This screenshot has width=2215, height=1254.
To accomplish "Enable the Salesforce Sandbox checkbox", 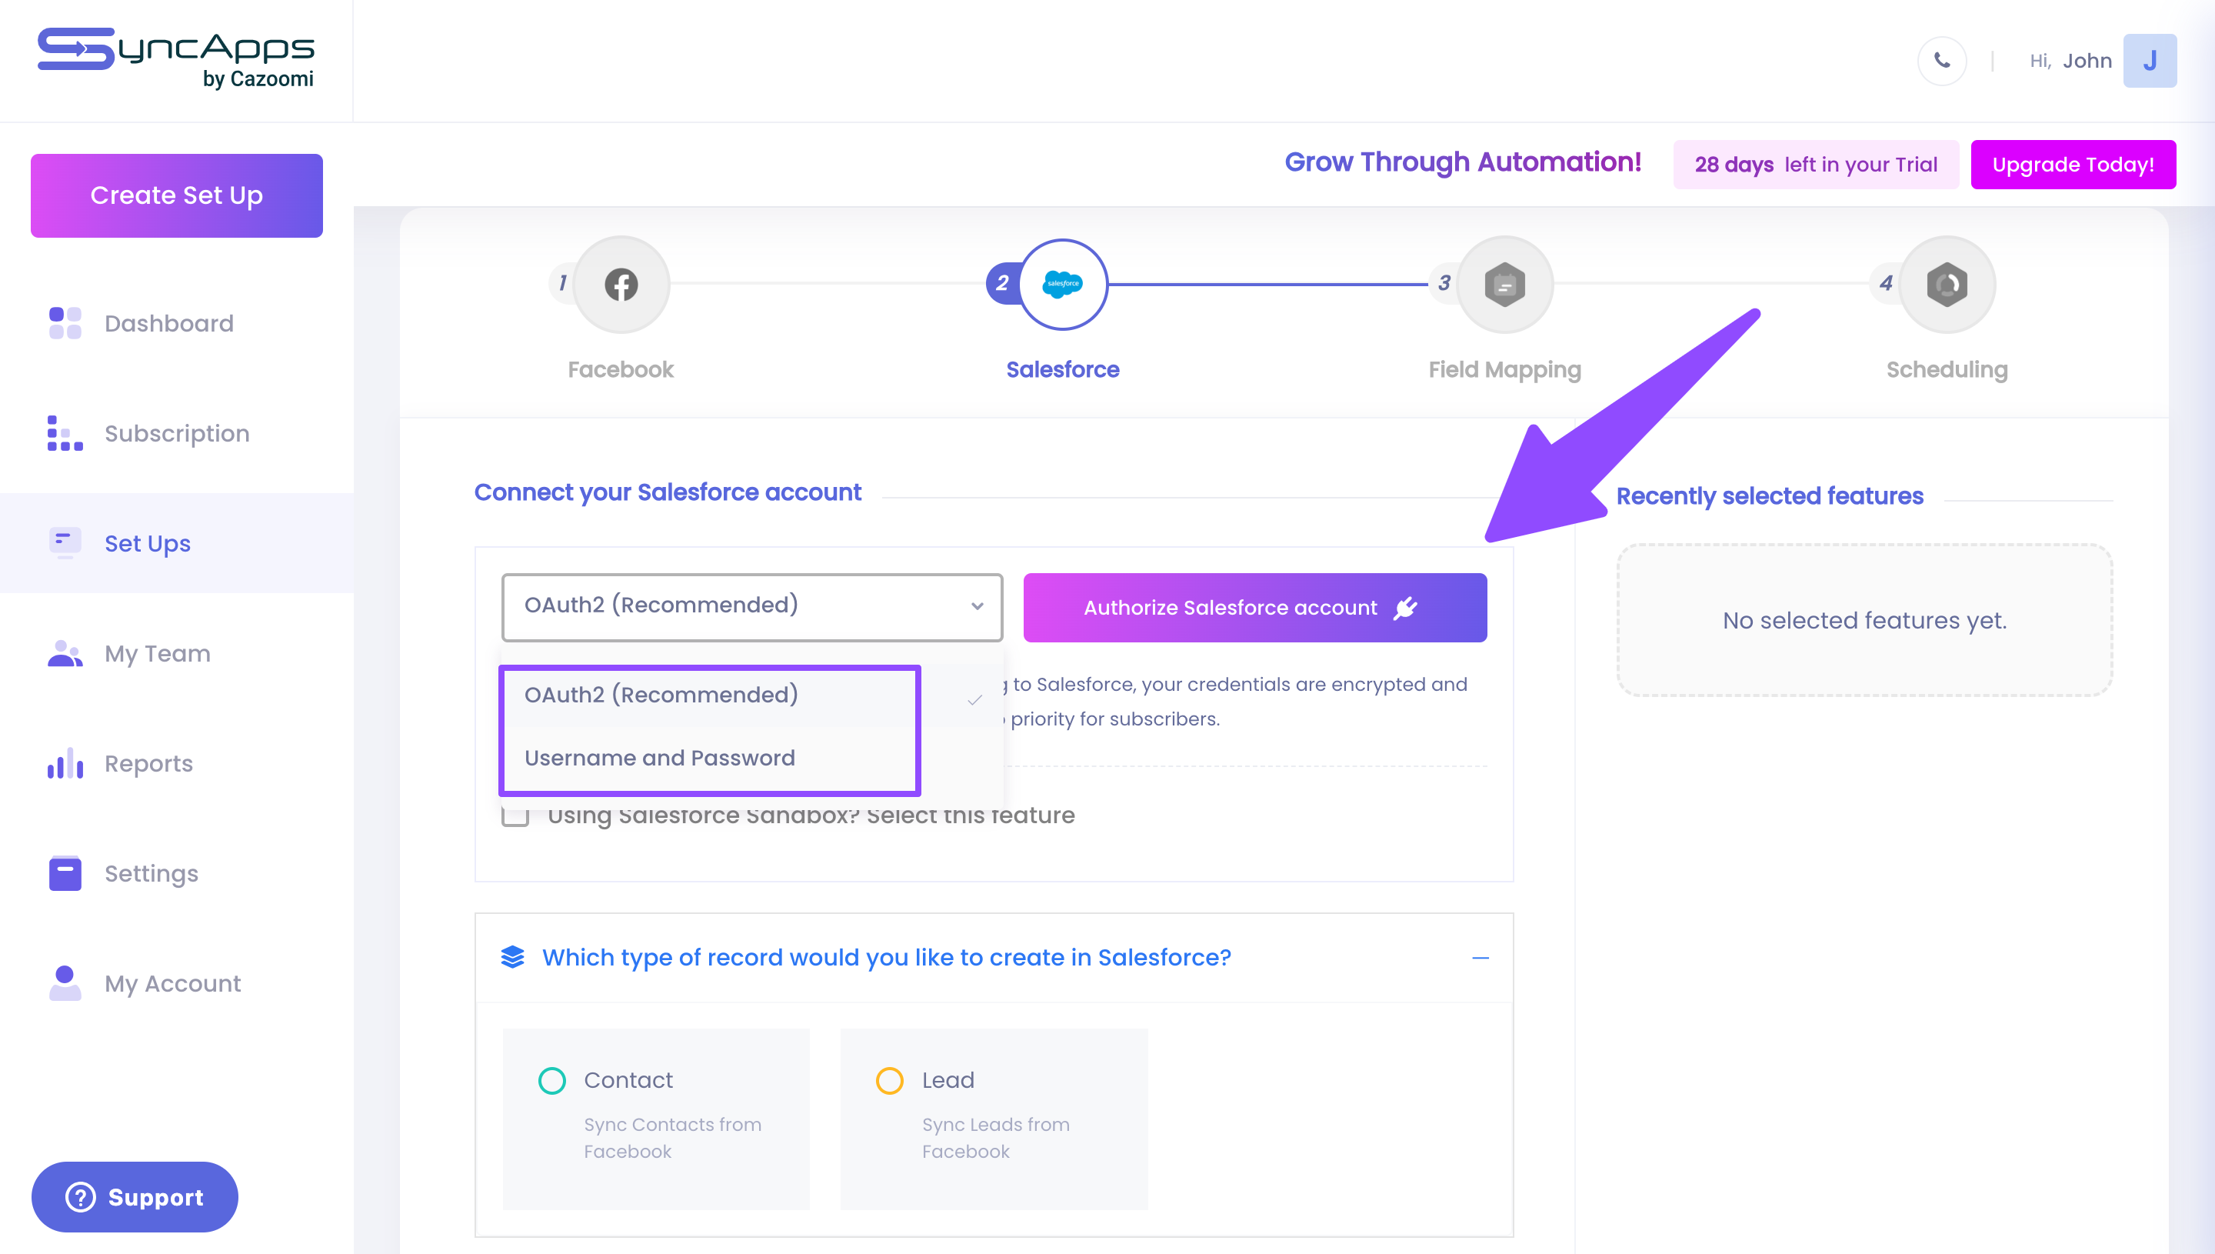I will 515,815.
